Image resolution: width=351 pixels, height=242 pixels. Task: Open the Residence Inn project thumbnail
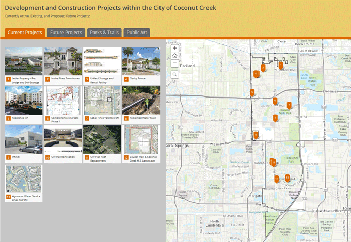[x=24, y=101]
